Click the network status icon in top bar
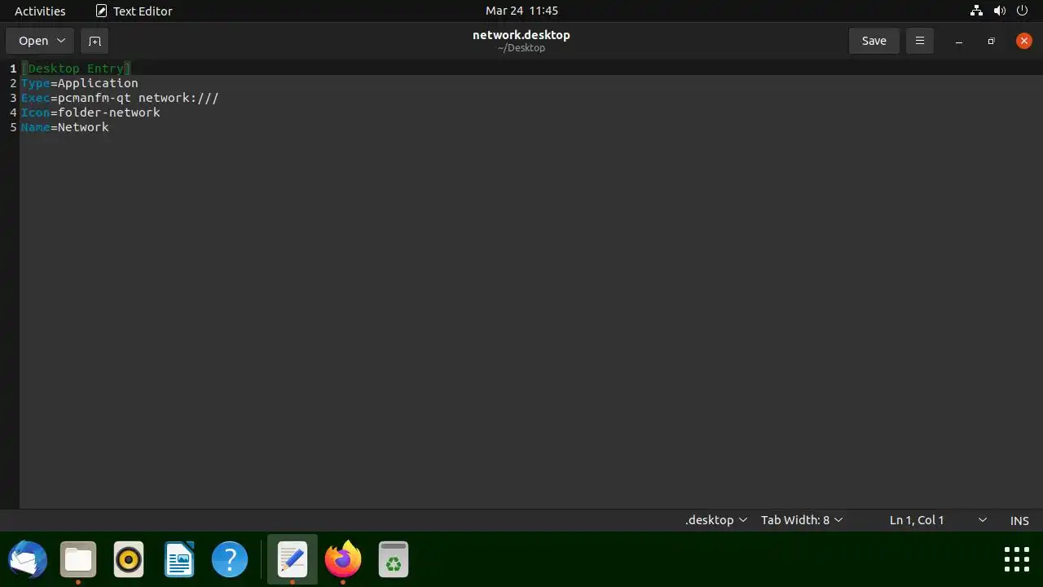Screen dimensions: 1043x587 pos(976,11)
